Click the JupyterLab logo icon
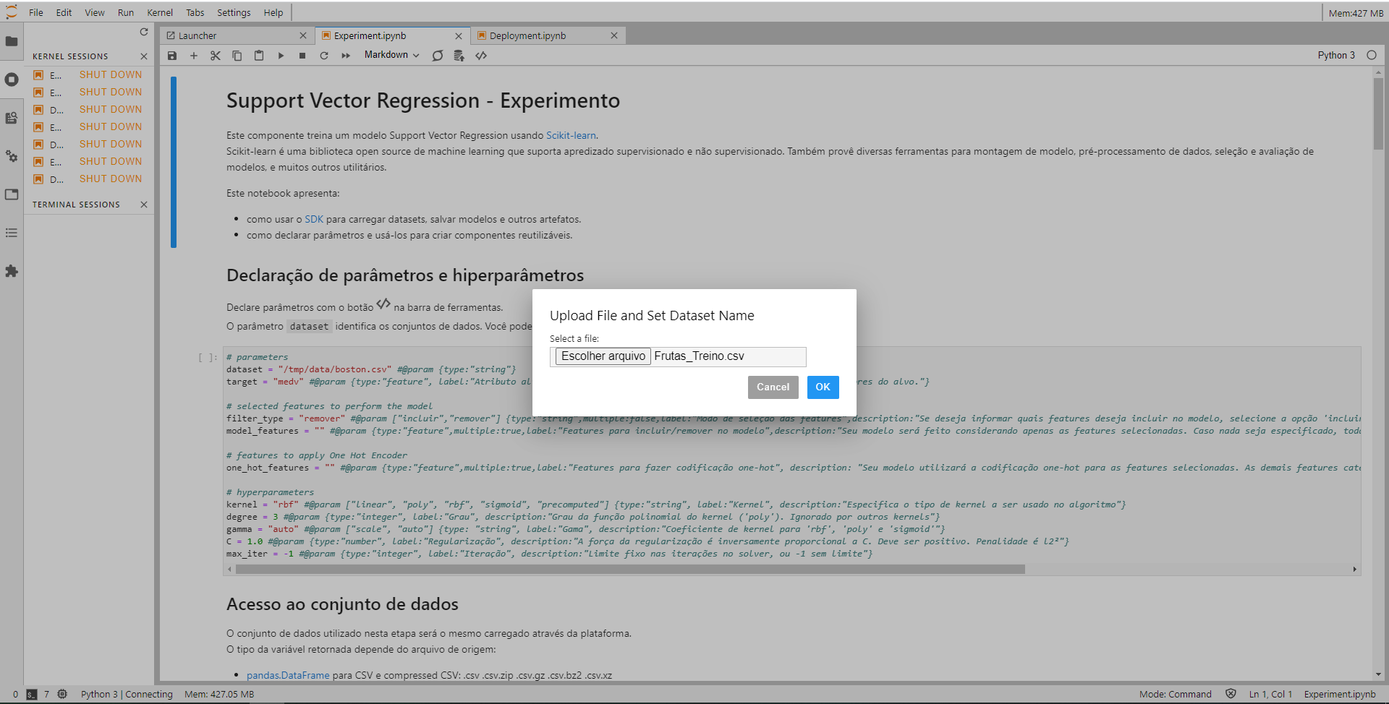1389x704 pixels. tap(12, 12)
